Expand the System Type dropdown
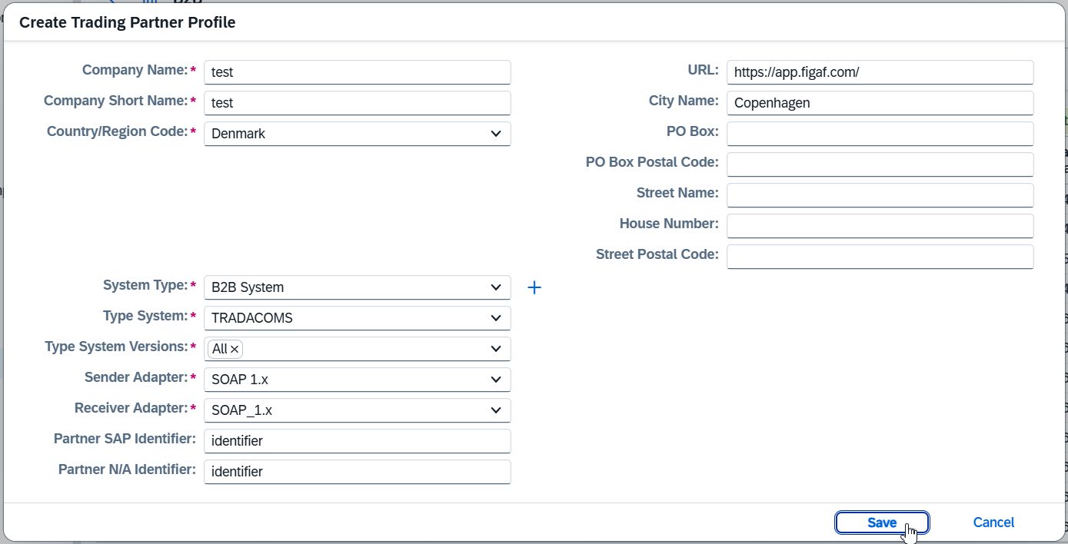The height and width of the screenshot is (544, 1068). (496, 287)
